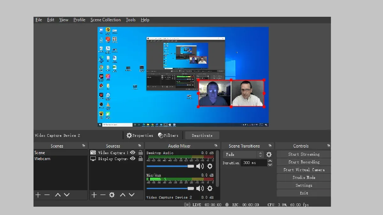Remove selected source with minus icon
383x215 pixels.
103,195
